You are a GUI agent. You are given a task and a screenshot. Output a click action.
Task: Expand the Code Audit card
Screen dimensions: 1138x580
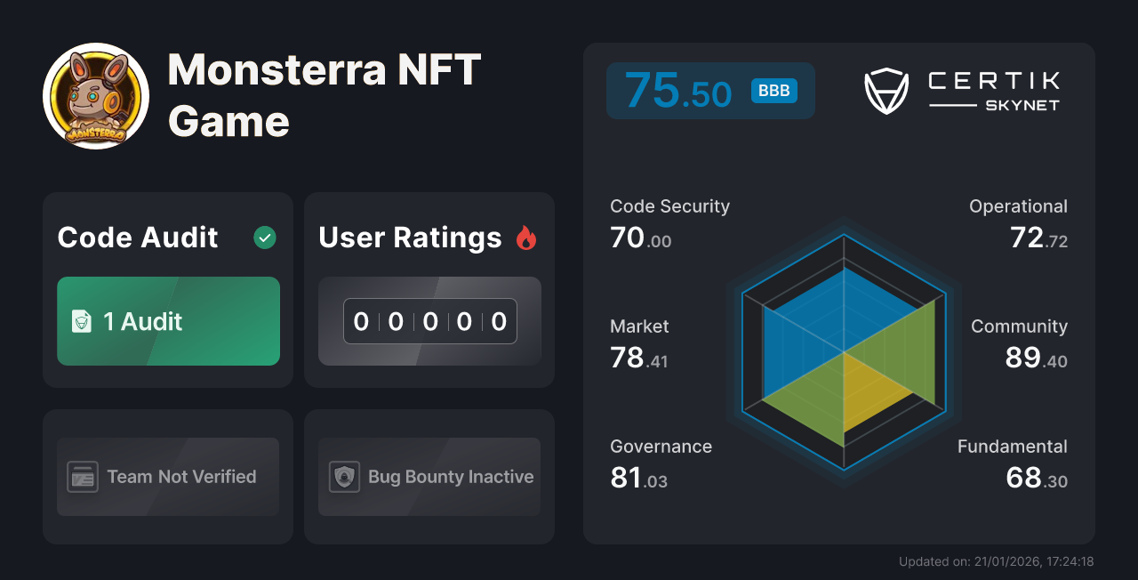[x=168, y=289]
